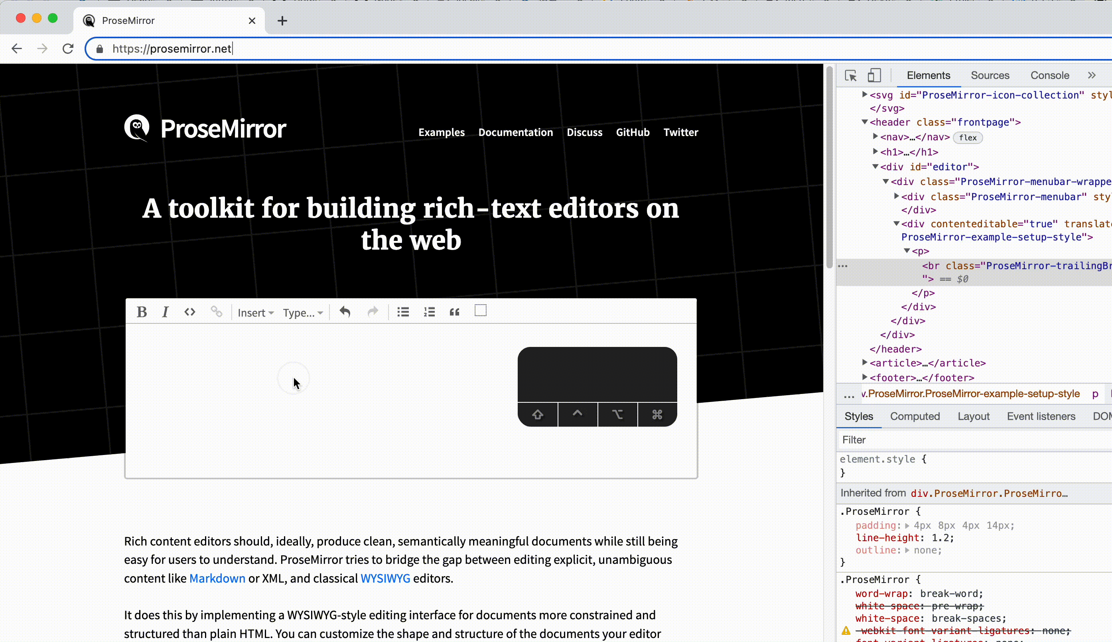Open the Computed pane tab

915,416
